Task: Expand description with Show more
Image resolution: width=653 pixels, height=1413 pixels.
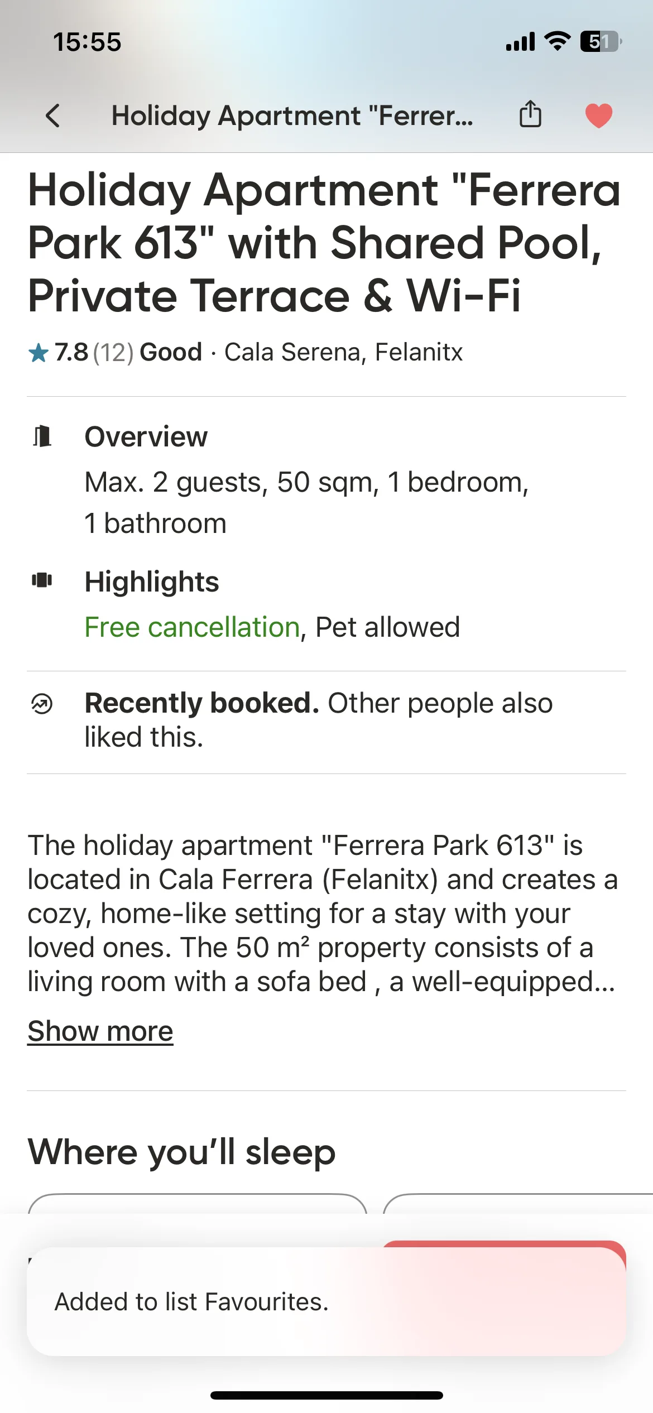Action: [100, 1031]
